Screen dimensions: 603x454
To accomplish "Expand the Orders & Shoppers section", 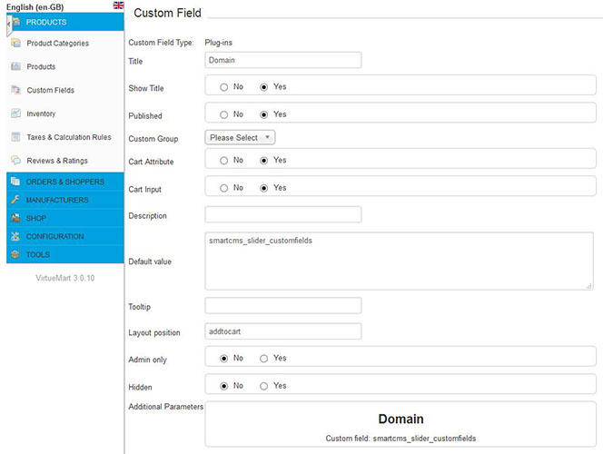I will pos(64,182).
